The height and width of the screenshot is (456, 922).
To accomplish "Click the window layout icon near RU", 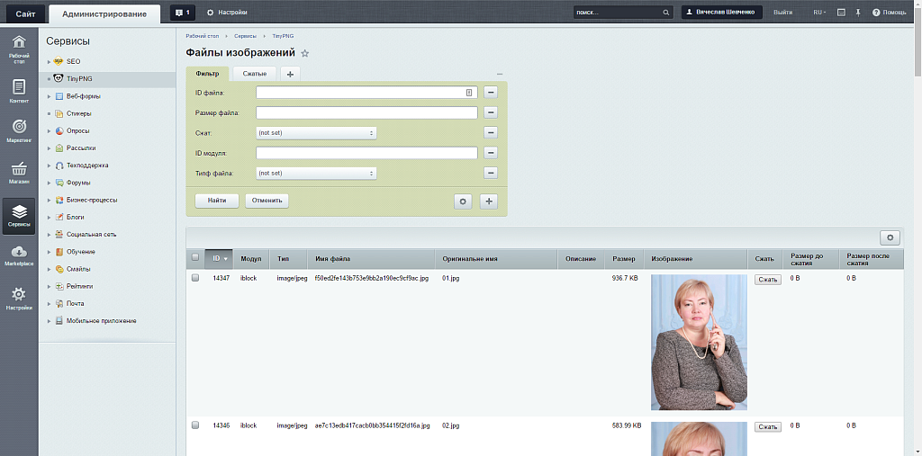I will coord(842,13).
